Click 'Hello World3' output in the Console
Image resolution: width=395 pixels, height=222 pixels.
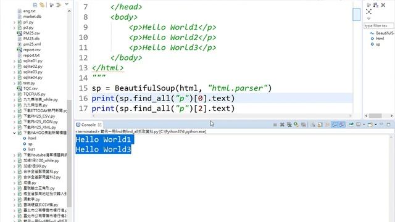(x=103, y=149)
